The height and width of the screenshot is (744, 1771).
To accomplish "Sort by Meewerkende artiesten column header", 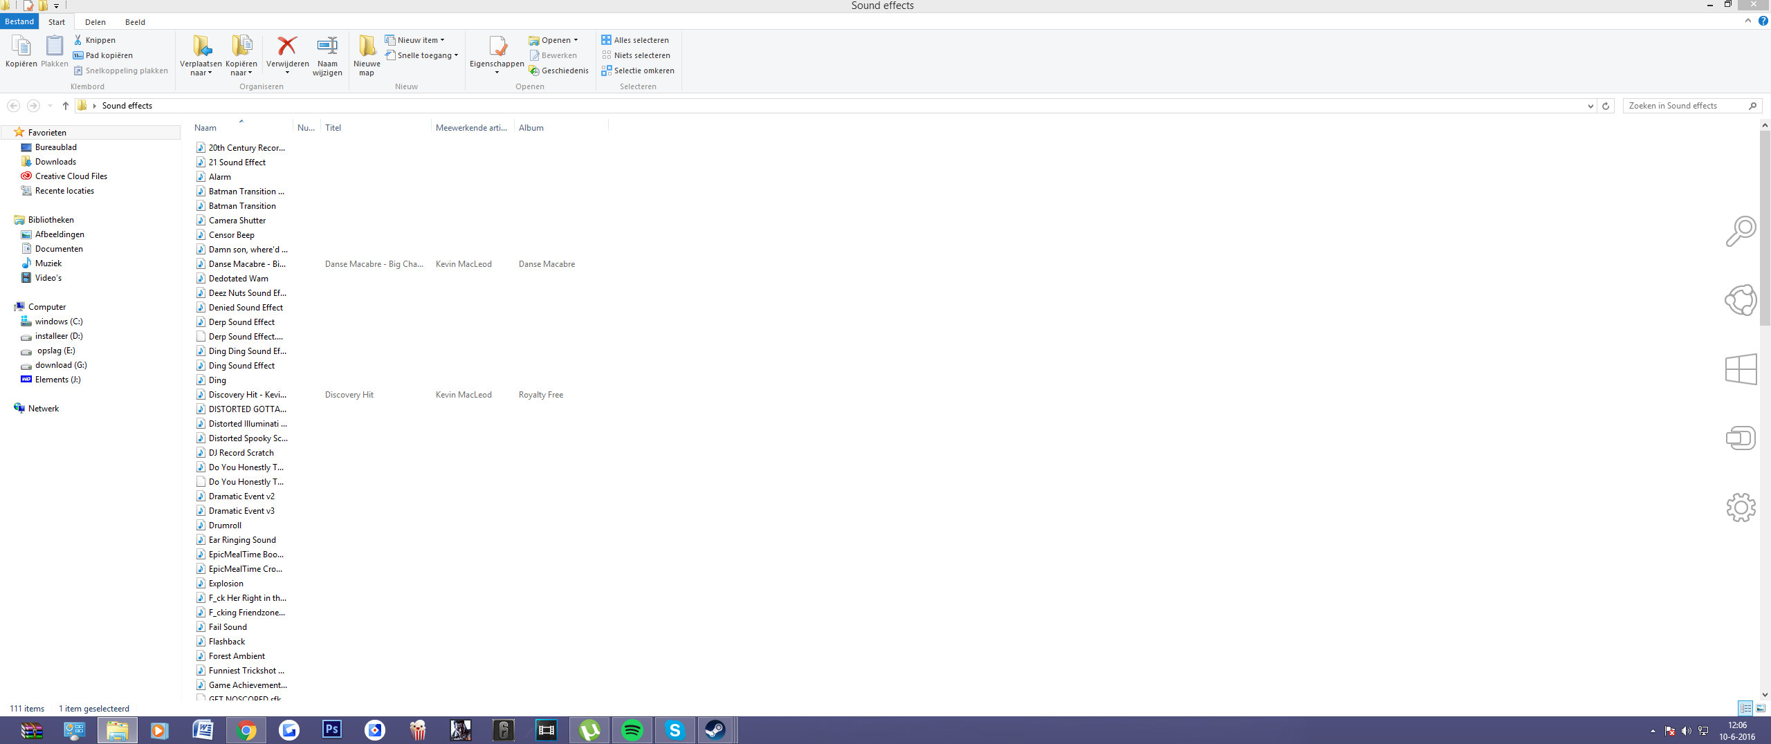I will [x=472, y=127].
